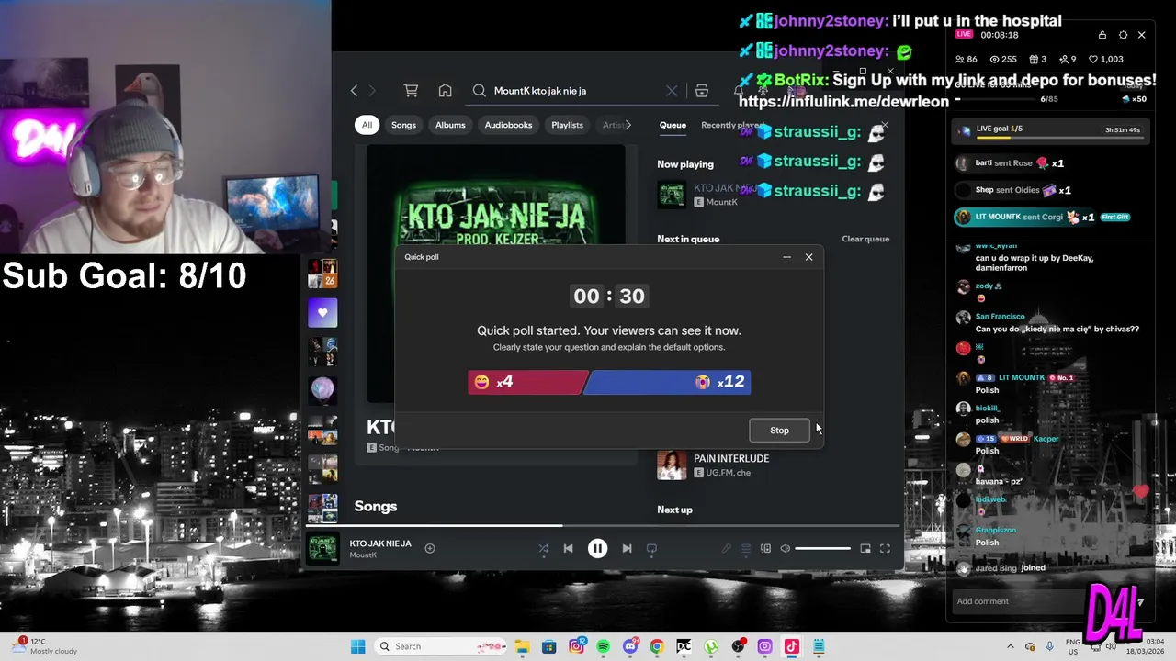Viewport: 1176px width, 661px height.
Task: Select the Albums filter chip
Action: click(x=450, y=125)
